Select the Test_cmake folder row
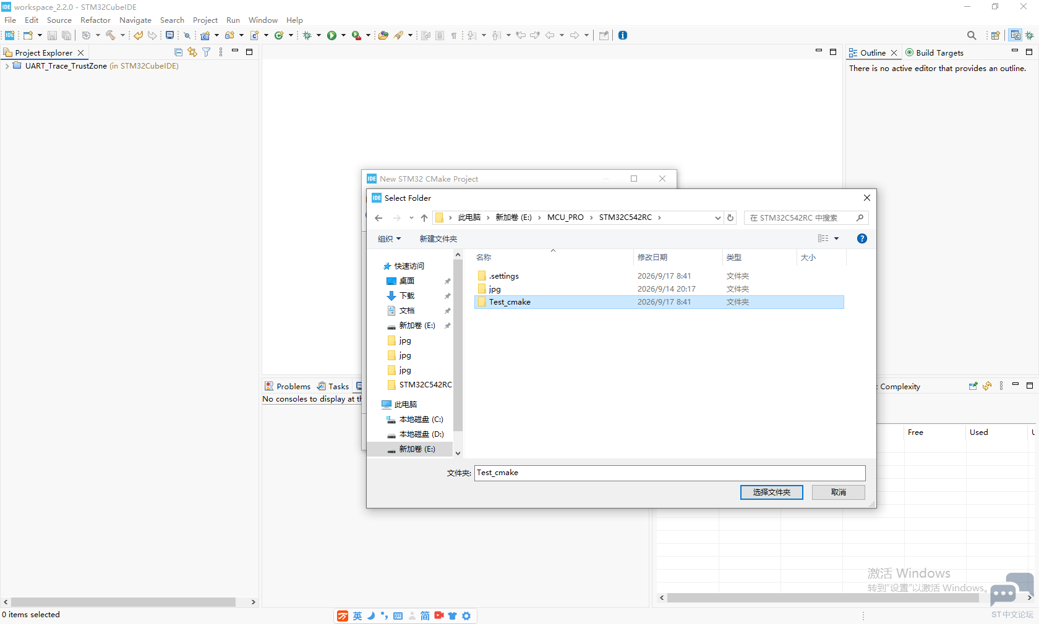 click(x=659, y=302)
